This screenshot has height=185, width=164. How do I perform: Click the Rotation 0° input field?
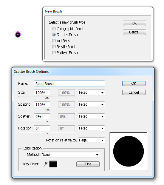point(42,128)
